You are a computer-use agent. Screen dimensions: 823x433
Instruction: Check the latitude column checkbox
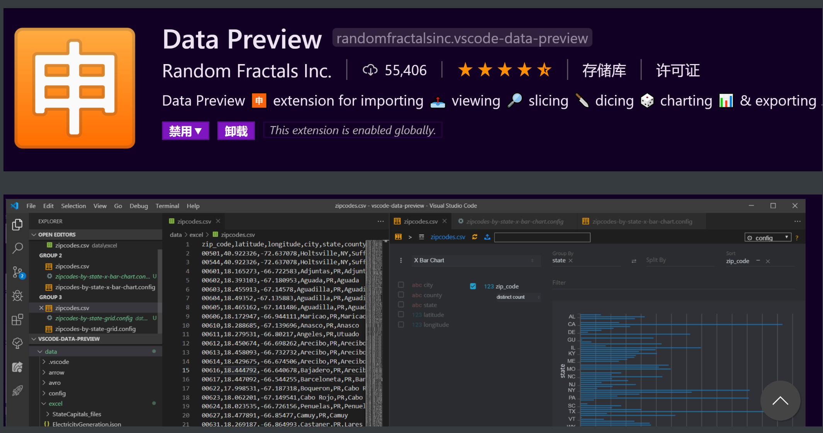[x=401, y=315]
